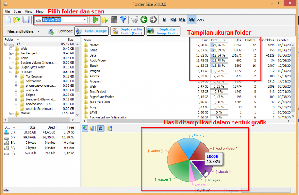Click the Duplicate Image Finder button
Image resolution: width=299 pixels, height=195 pixels.
click(163, 31)
